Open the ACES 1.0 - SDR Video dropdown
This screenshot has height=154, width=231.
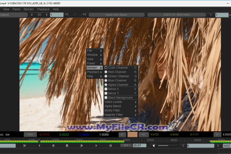point(176,15)
